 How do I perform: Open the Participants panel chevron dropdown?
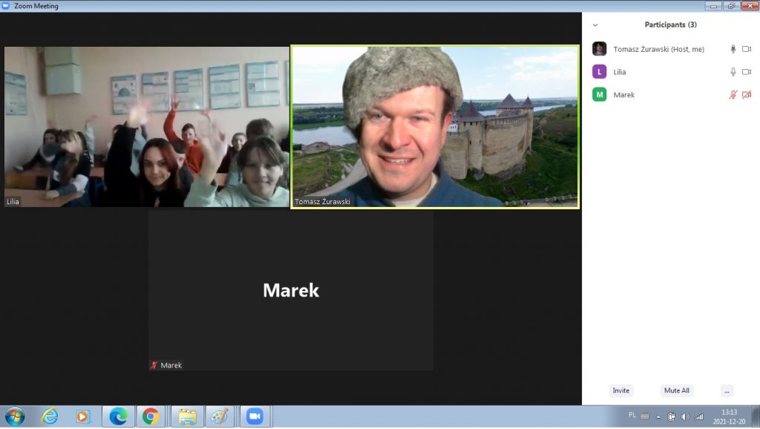pos(595,25)
